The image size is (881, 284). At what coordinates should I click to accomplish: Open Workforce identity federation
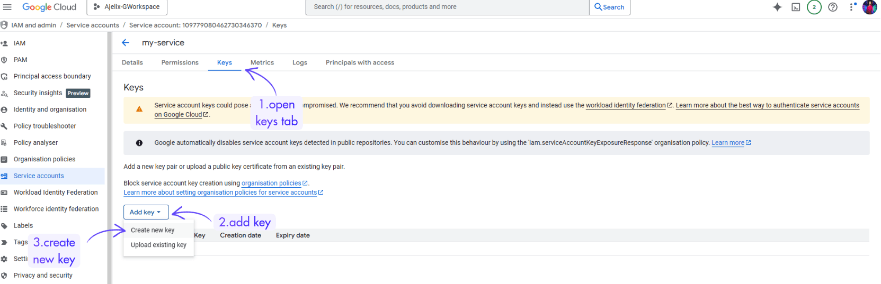click(56, 209)
